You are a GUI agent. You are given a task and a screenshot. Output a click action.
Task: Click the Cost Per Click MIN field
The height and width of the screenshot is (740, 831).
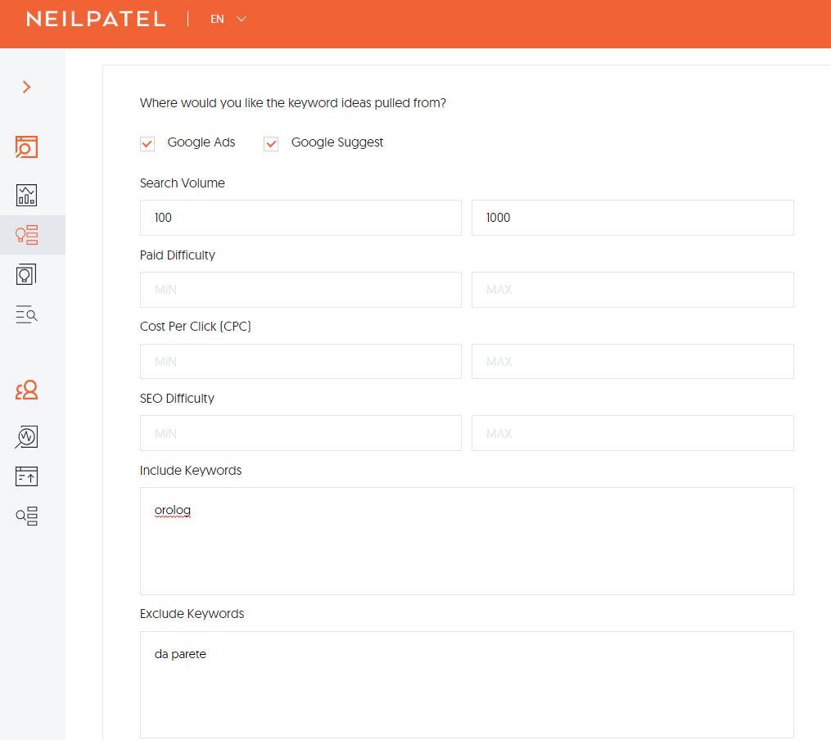300,361
